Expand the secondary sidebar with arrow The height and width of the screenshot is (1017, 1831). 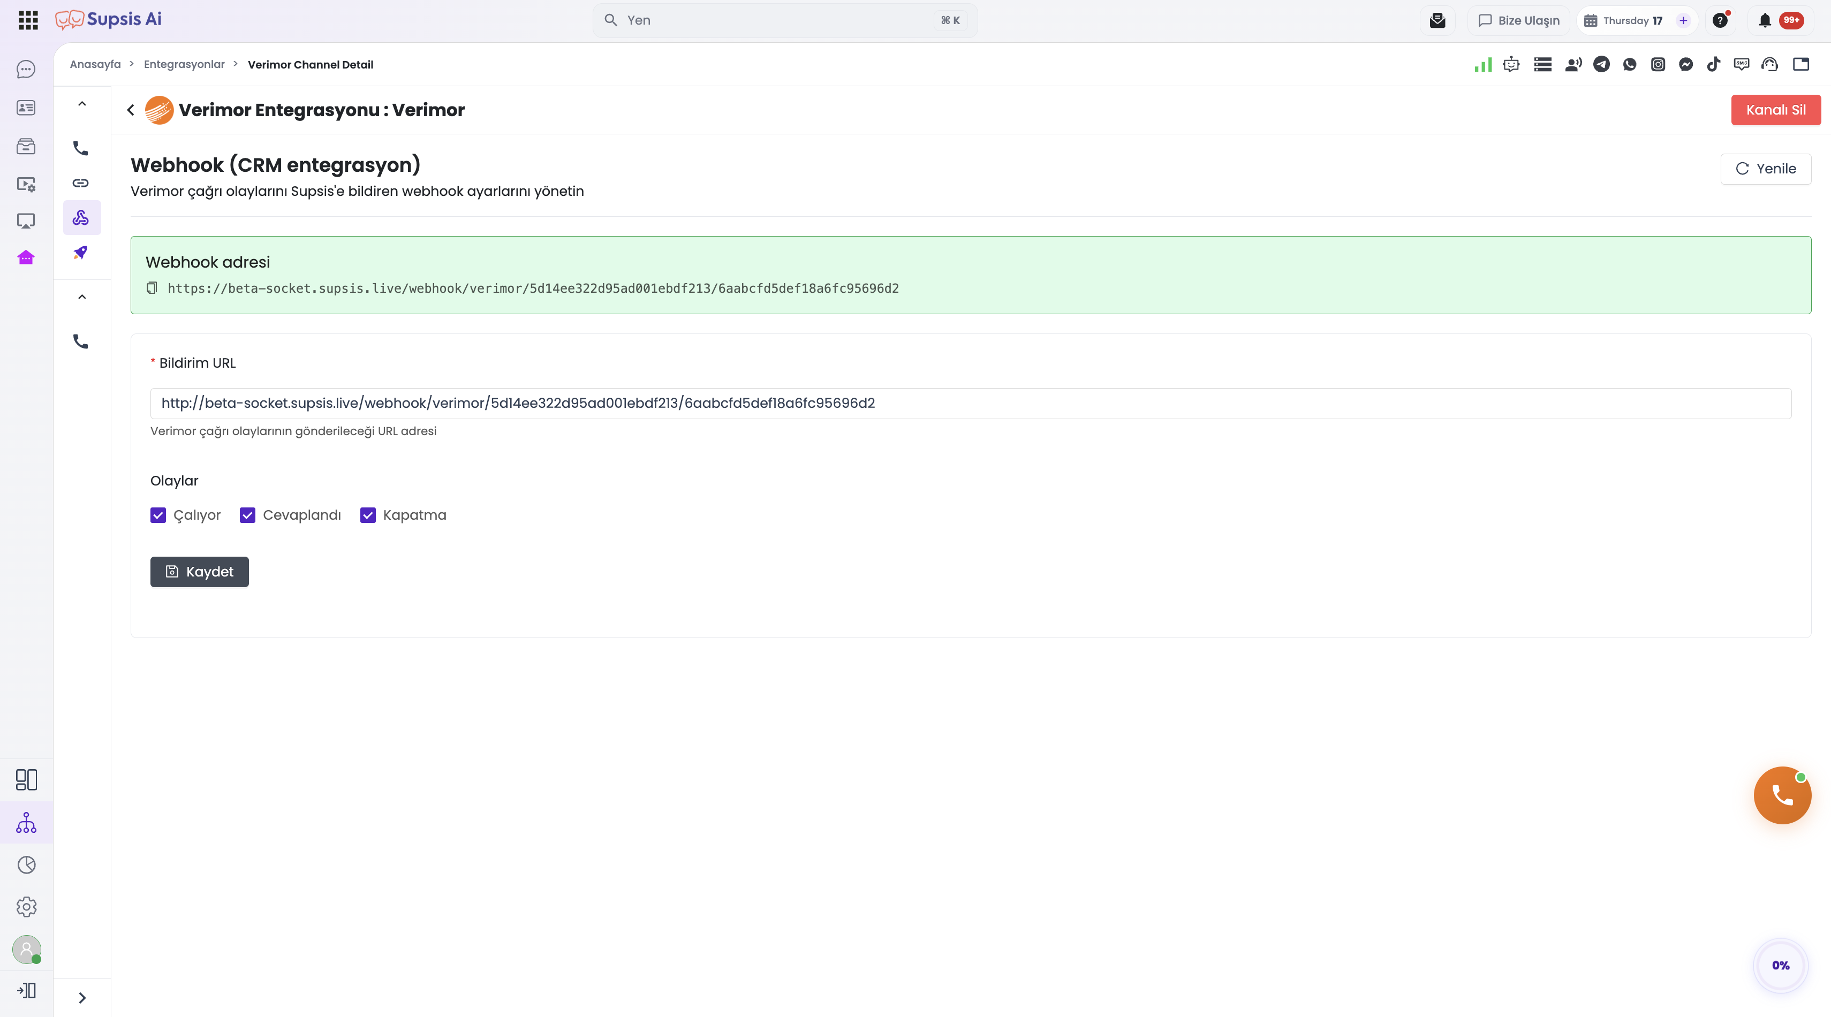tap(82, 998)
